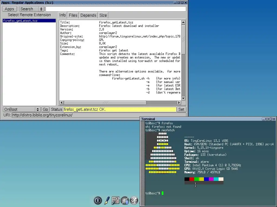Image resolution: width=277 pixels, height=207 pixels.
Task: Click the Version value '2.8'
Action: pos(102,29)
